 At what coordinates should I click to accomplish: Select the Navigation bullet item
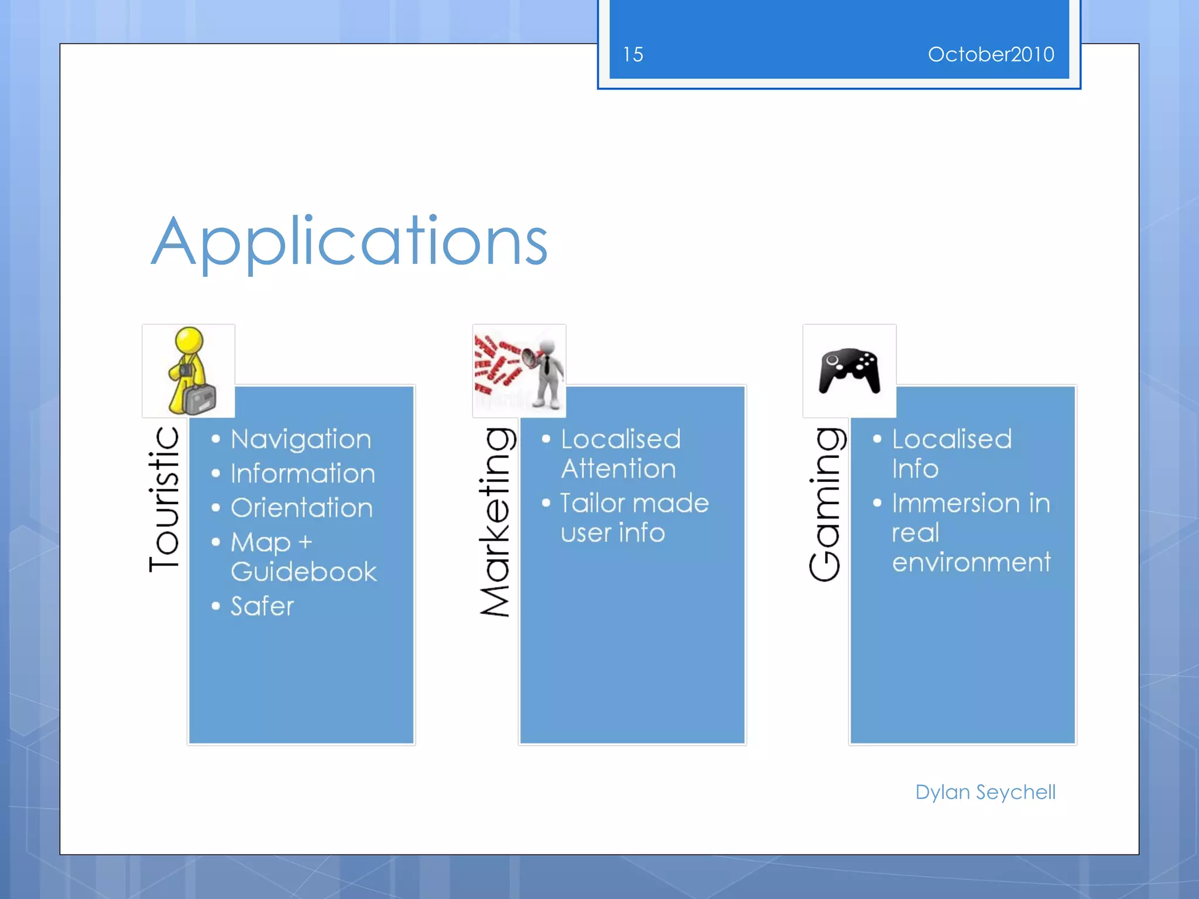click(301, 440)
